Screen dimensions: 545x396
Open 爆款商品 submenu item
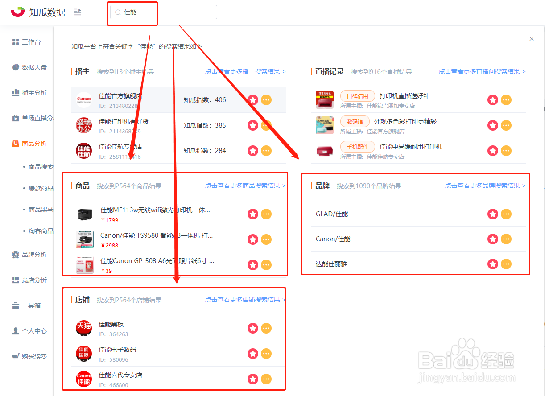click(41, 188)
